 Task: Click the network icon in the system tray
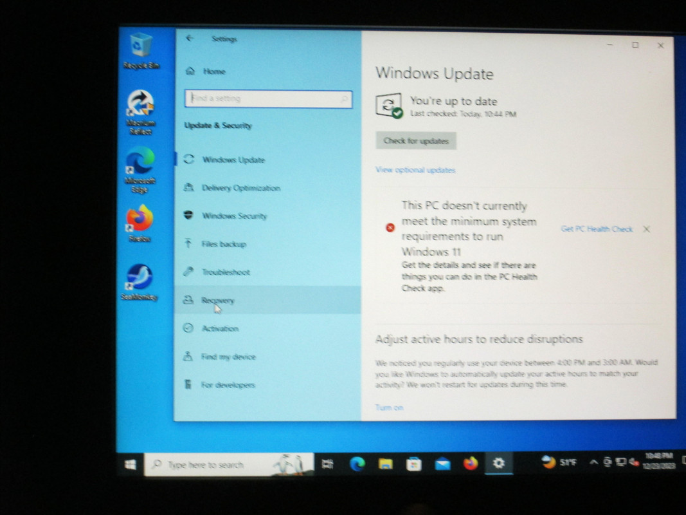click(620, 462)
